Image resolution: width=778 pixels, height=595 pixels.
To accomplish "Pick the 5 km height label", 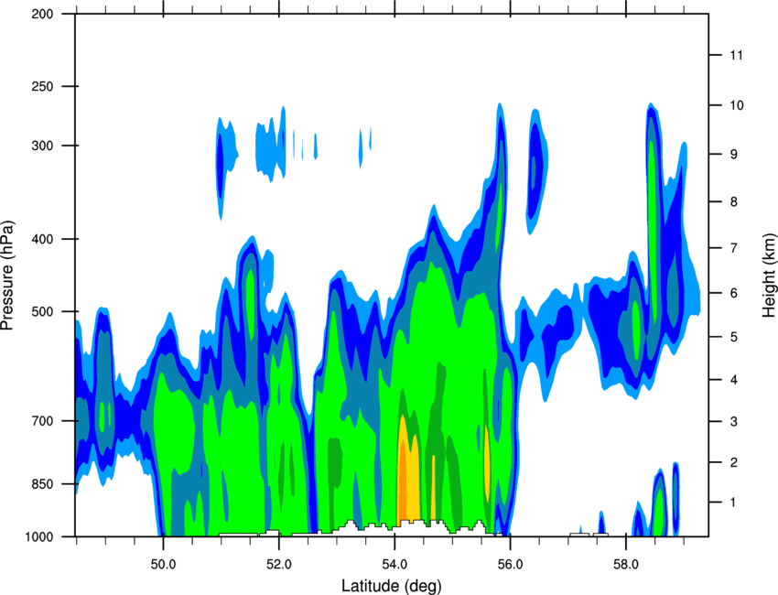I will click(733, 338).
